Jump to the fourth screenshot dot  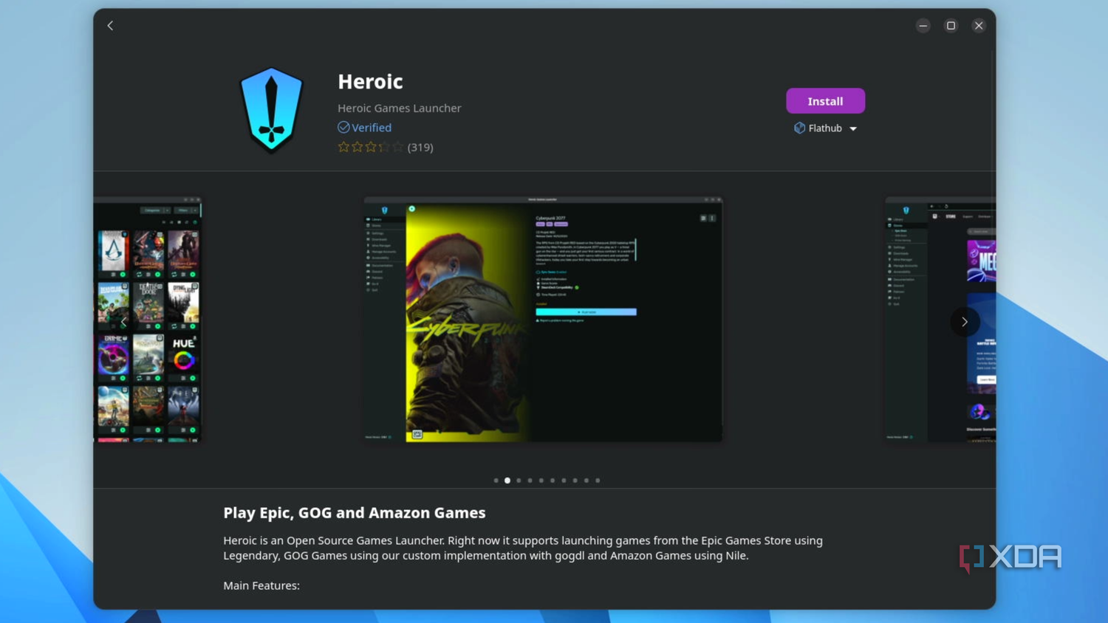pyautogui.click(x=530, y=481)
